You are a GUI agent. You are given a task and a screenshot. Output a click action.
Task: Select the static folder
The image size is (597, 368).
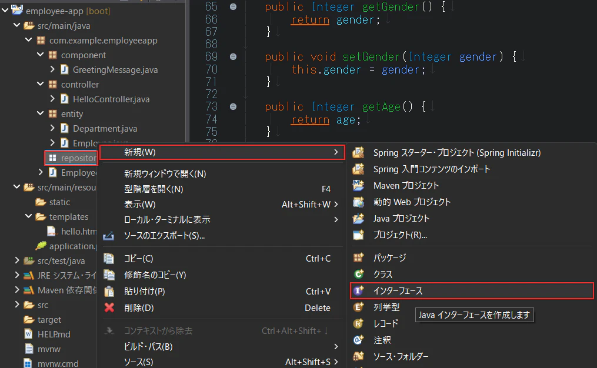[59, 202]
